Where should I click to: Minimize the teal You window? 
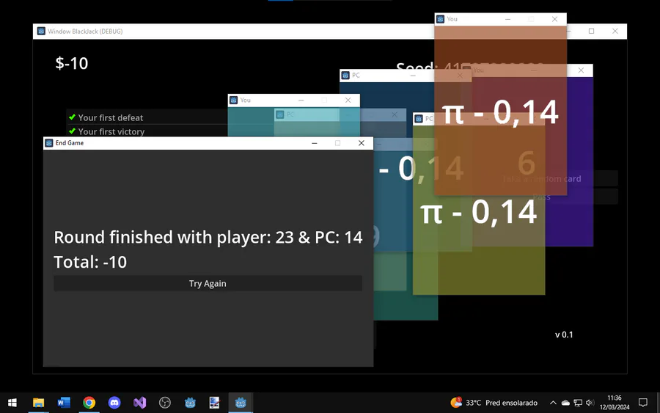click(301, 100)
